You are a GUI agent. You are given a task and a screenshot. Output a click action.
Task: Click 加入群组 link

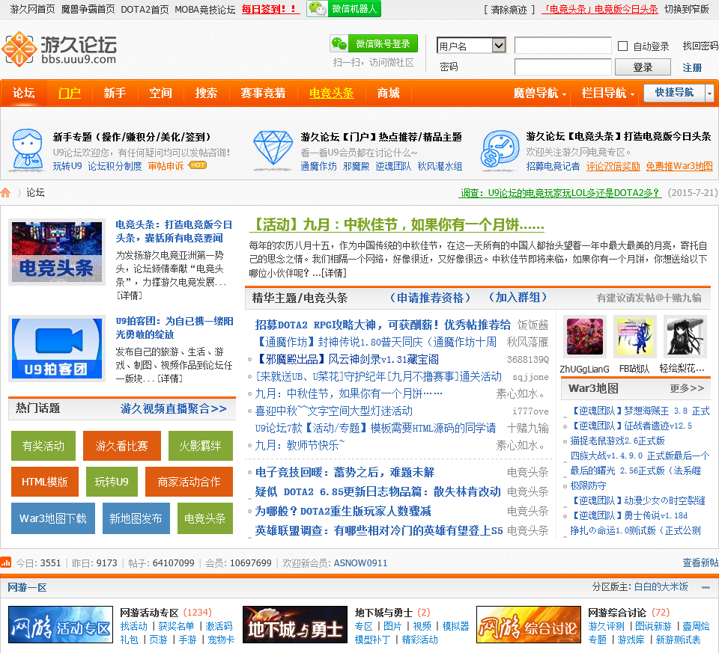coord(518,297)
